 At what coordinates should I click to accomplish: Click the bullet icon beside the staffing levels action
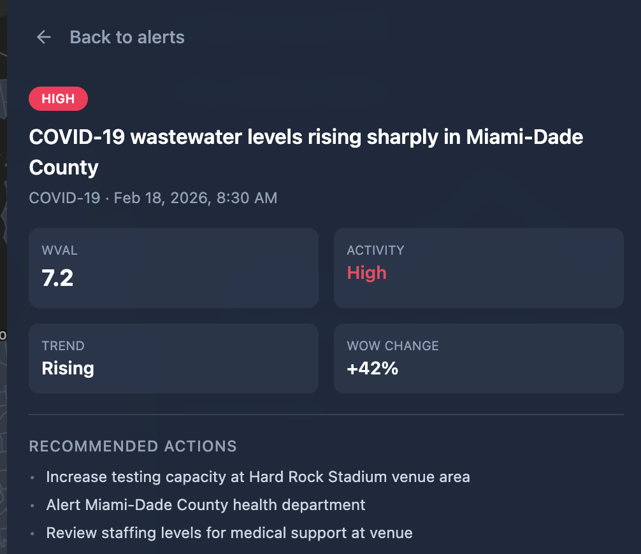33,534
